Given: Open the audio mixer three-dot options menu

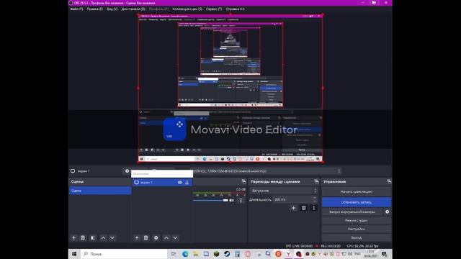Looking at the screenshot, I should pos(241,200).
